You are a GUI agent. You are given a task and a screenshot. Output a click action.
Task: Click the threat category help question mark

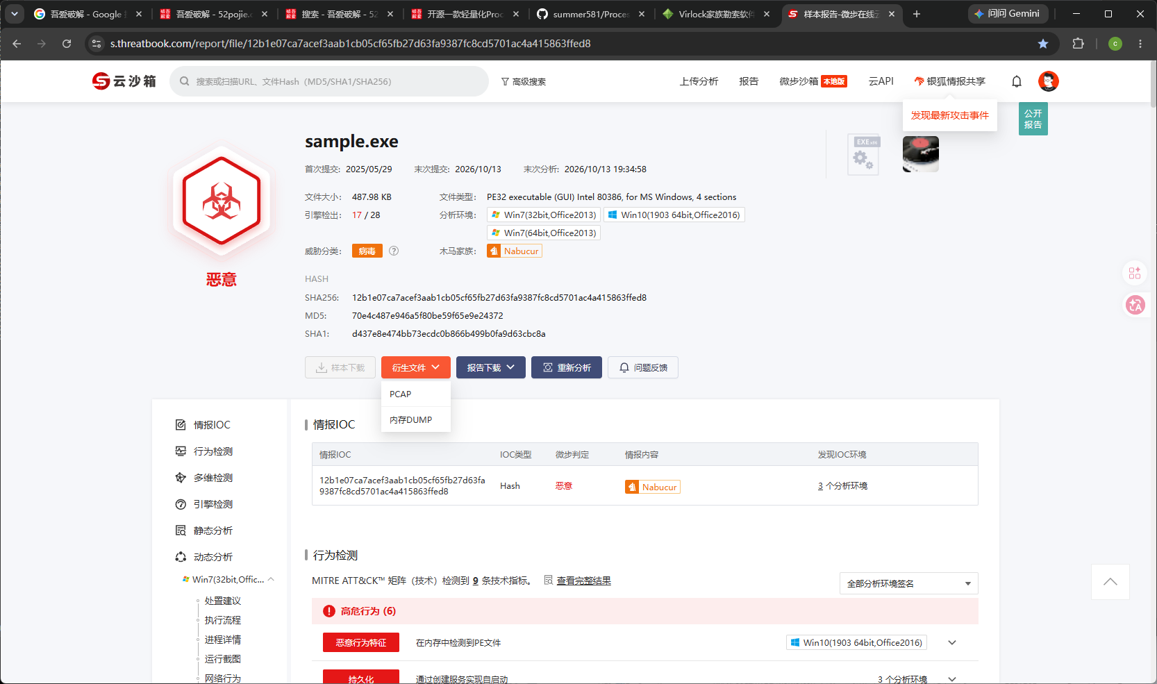394,251
